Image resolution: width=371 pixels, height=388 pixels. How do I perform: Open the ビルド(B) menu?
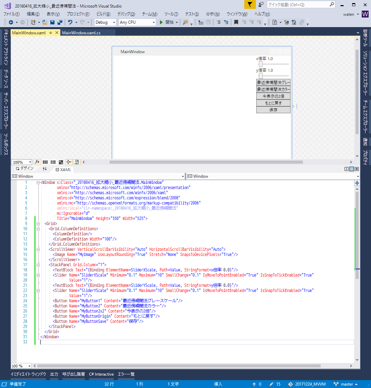click(103, 14)
